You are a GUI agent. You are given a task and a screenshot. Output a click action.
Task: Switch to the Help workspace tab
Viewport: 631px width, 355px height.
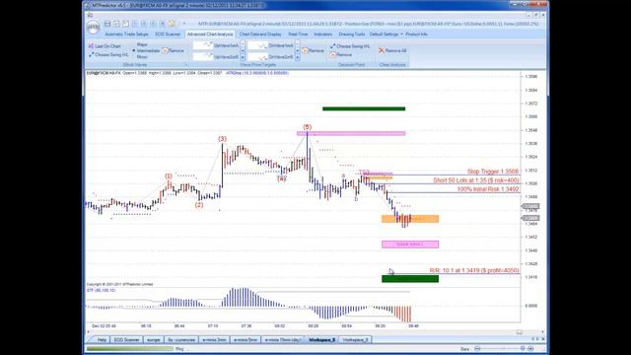102,340
